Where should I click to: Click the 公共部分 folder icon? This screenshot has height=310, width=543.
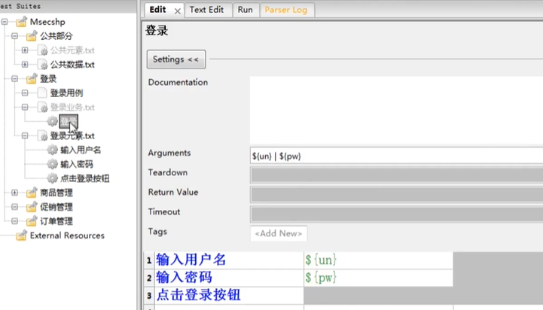pos(32,36)
